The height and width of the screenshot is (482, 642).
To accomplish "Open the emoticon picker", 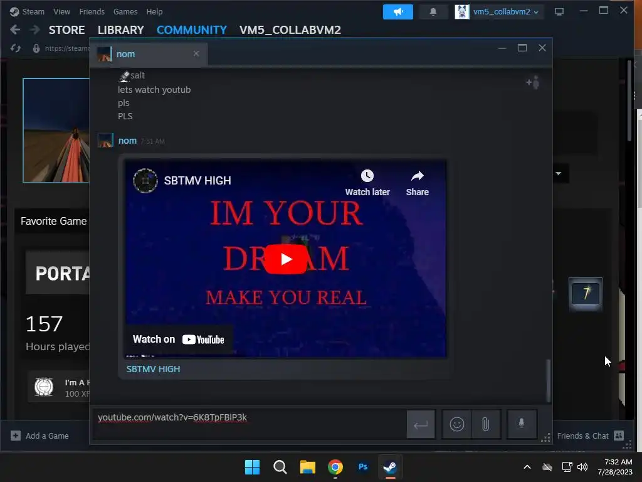I will (456, 424).
